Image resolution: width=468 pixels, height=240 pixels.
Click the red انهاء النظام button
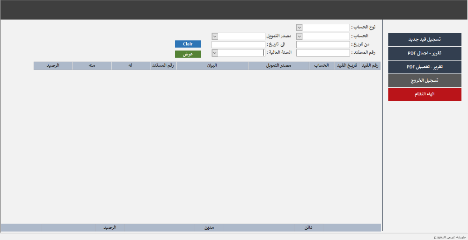424,94
